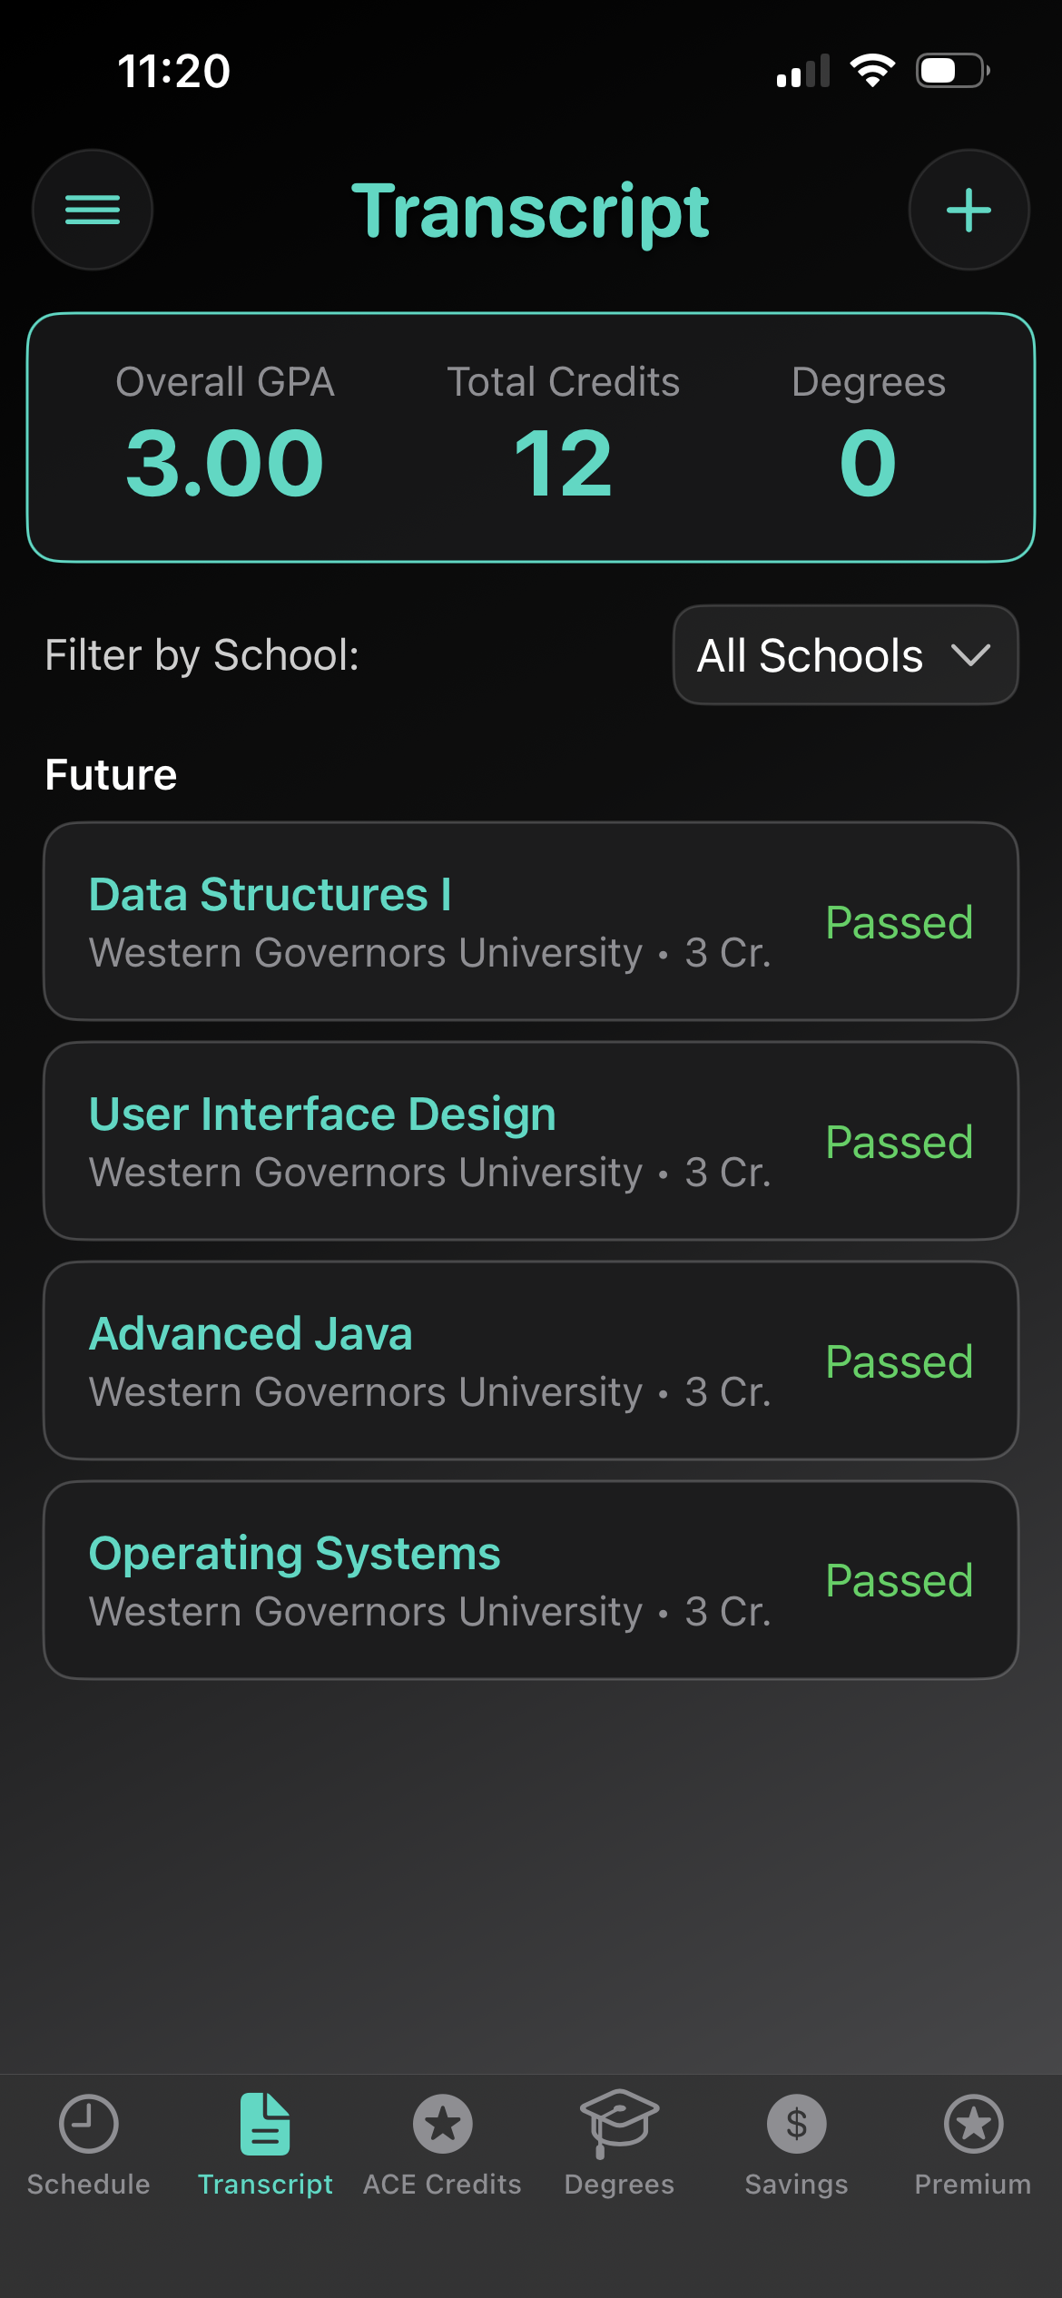Tap the Premium star icon
The image size is (1062, 2298).
973,2124
